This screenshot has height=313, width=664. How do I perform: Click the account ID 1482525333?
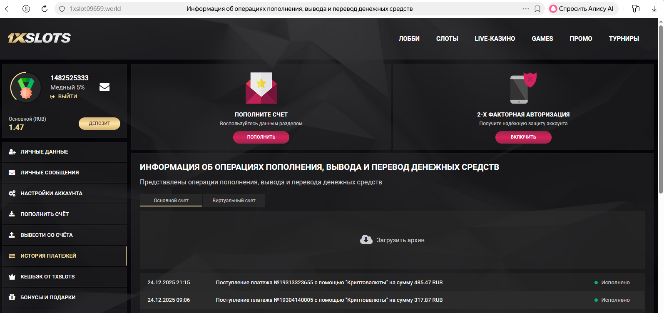click(x=70, y=78)
